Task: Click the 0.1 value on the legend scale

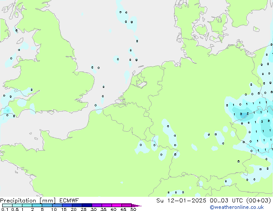Action: pyautogui.click(x=4, y=209)
